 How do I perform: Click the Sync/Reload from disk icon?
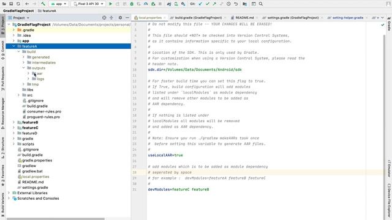coord(18,4)
